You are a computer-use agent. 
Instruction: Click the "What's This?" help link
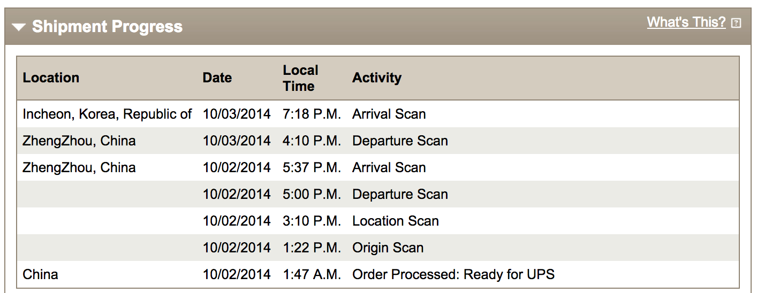point(686,22)
